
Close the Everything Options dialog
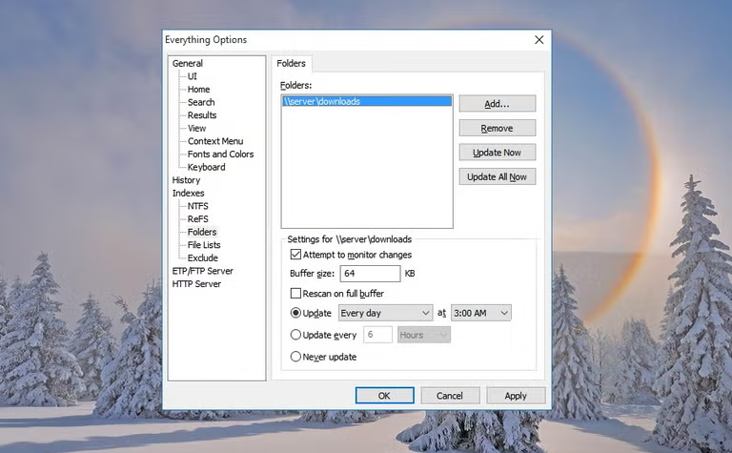[x=539, y=40]
